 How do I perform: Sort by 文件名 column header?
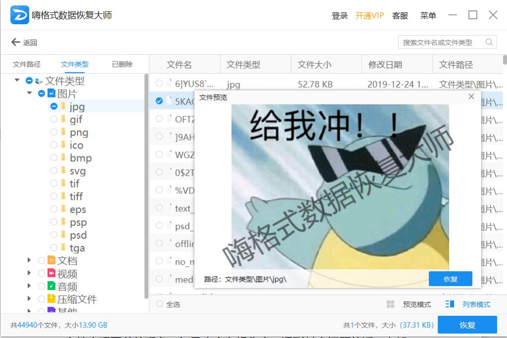pyautogui.click(x=179, y=64)
